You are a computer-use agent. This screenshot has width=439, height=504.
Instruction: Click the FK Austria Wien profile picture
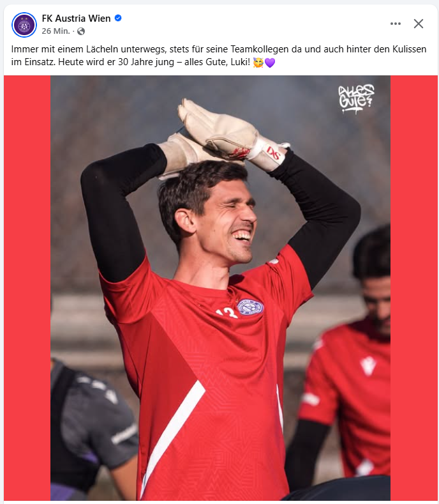24,25
